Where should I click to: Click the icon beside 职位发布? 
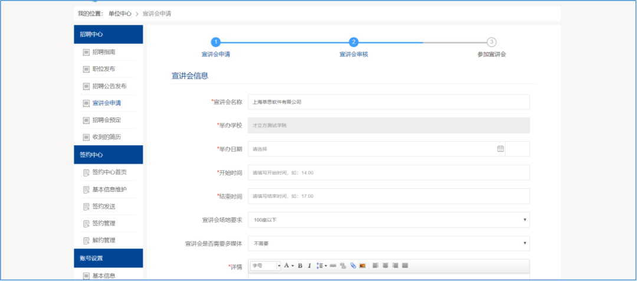[x=86, y=69]
